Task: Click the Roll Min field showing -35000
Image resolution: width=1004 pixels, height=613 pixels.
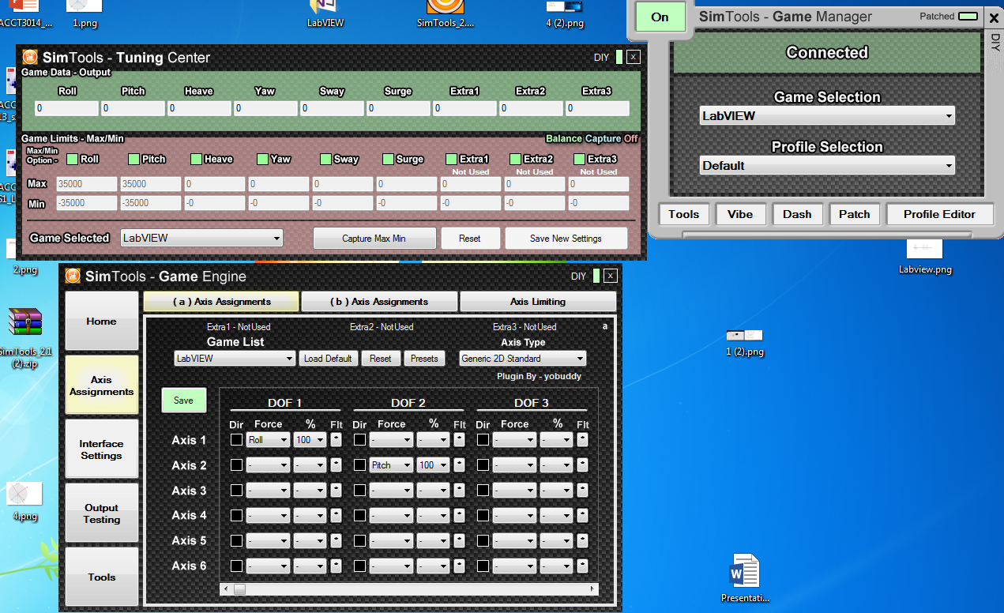Action: (86, 203)
